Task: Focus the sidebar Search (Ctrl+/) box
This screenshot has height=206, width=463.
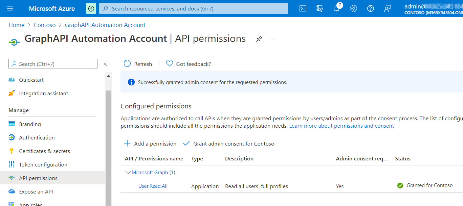Action: pyautogui.click(x=53, y=64)
